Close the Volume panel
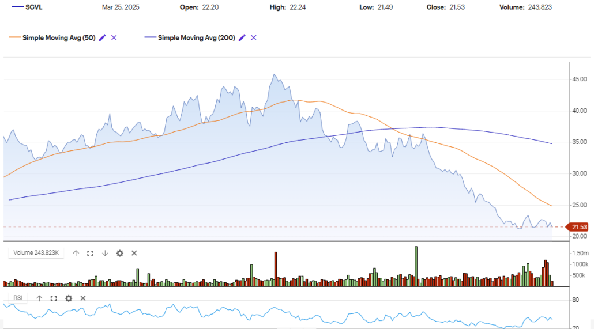The width and height of the screenshot is (594, 329). (x=134, y=254)
